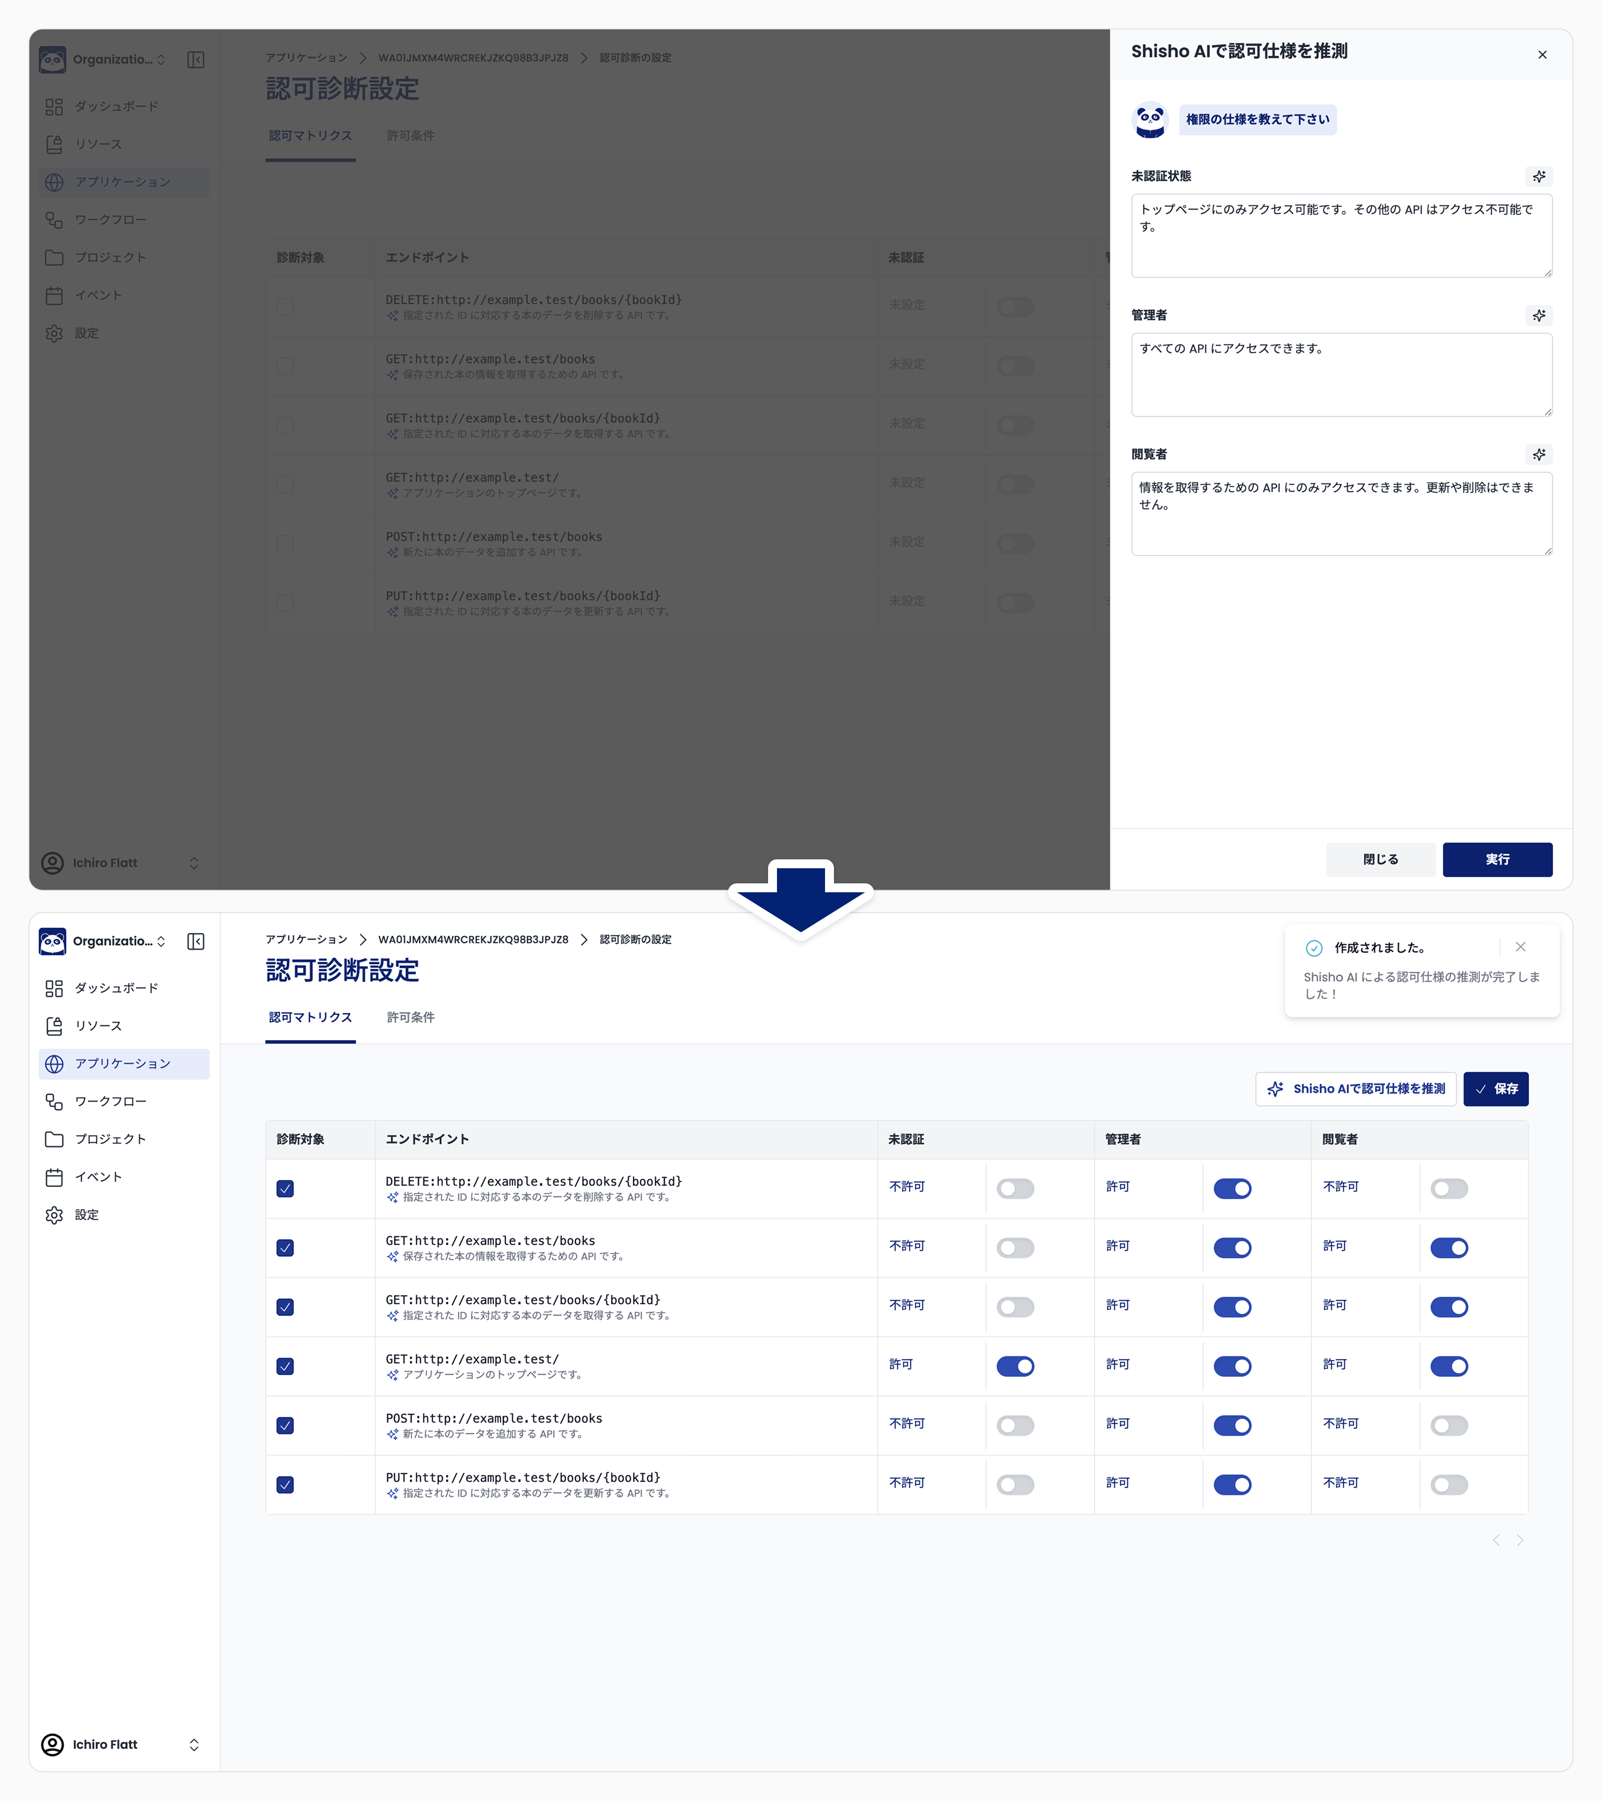Click the 閉じる button in the AI panel

(1381, 860)
